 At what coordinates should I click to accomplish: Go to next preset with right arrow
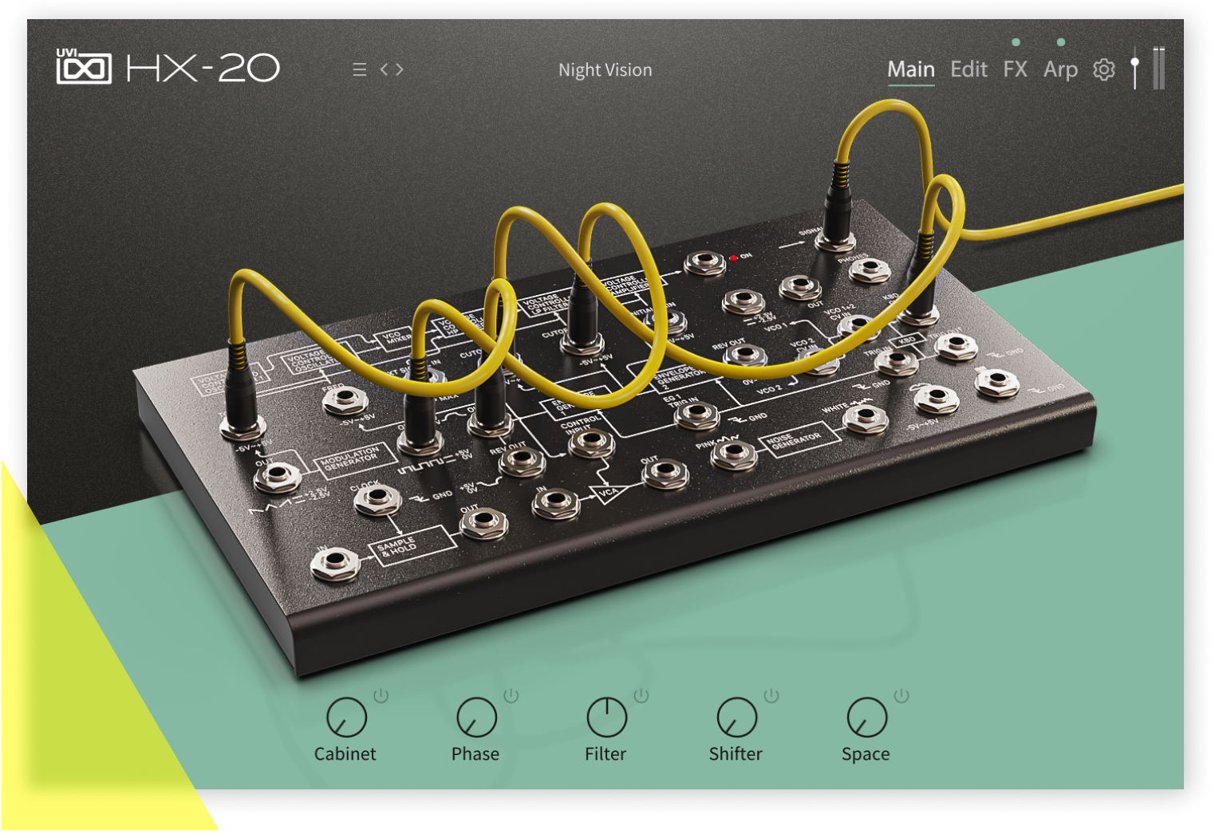pos(400,70)
